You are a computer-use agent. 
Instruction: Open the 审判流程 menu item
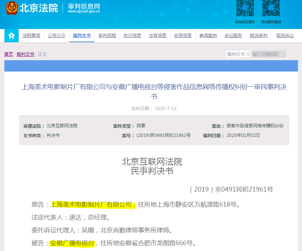tap(107, 36)
